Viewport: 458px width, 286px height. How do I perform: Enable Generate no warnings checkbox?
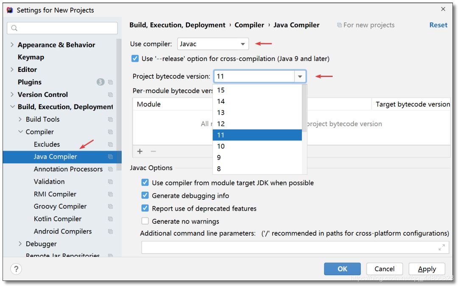[145, 221]
